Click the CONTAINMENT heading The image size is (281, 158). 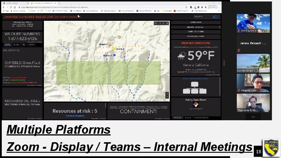point(138,111)
